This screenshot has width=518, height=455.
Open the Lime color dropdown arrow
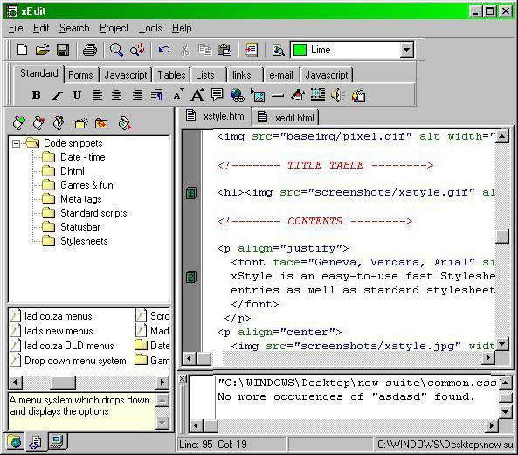tap(407, 50)
